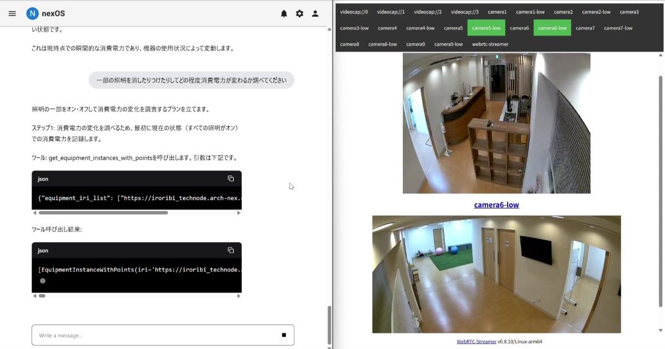Open the webrtc-streamer entry
This screenshot has width=665, height=349.
[x=490, y=44]
